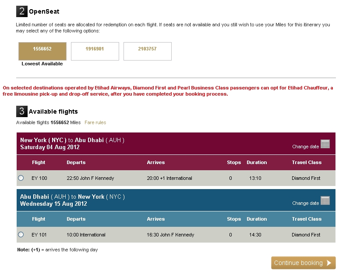Click departure text 22:50 John F Kennedy

point(90,178)
